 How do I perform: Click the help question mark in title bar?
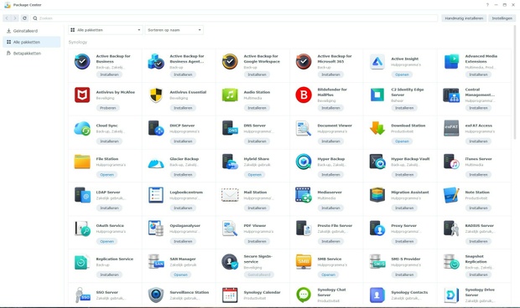click(487, 5)
